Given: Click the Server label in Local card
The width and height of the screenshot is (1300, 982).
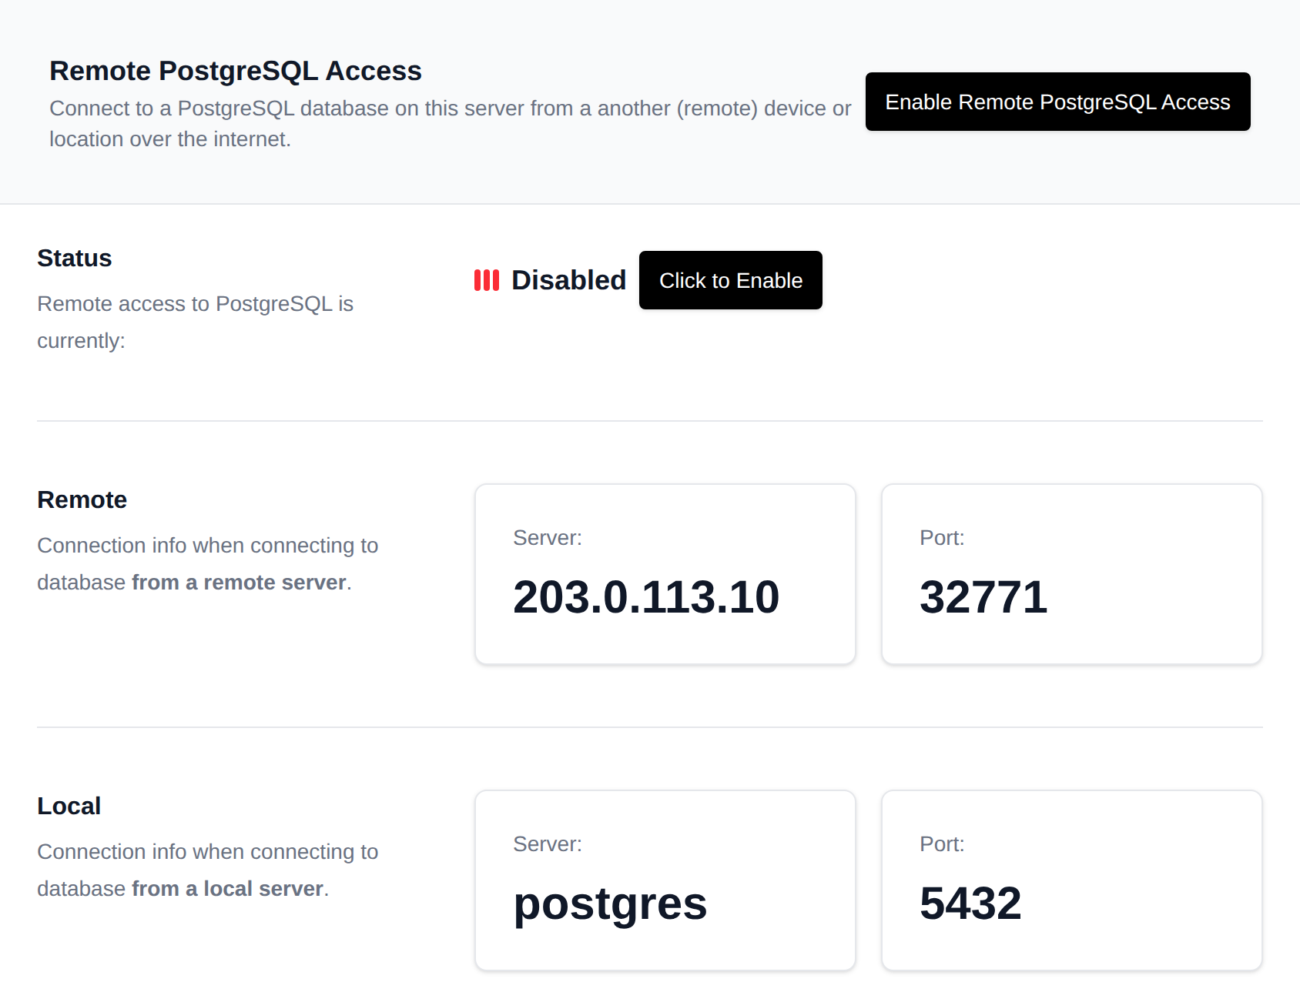Looking at the screenshot, I should tap(548, 843).
